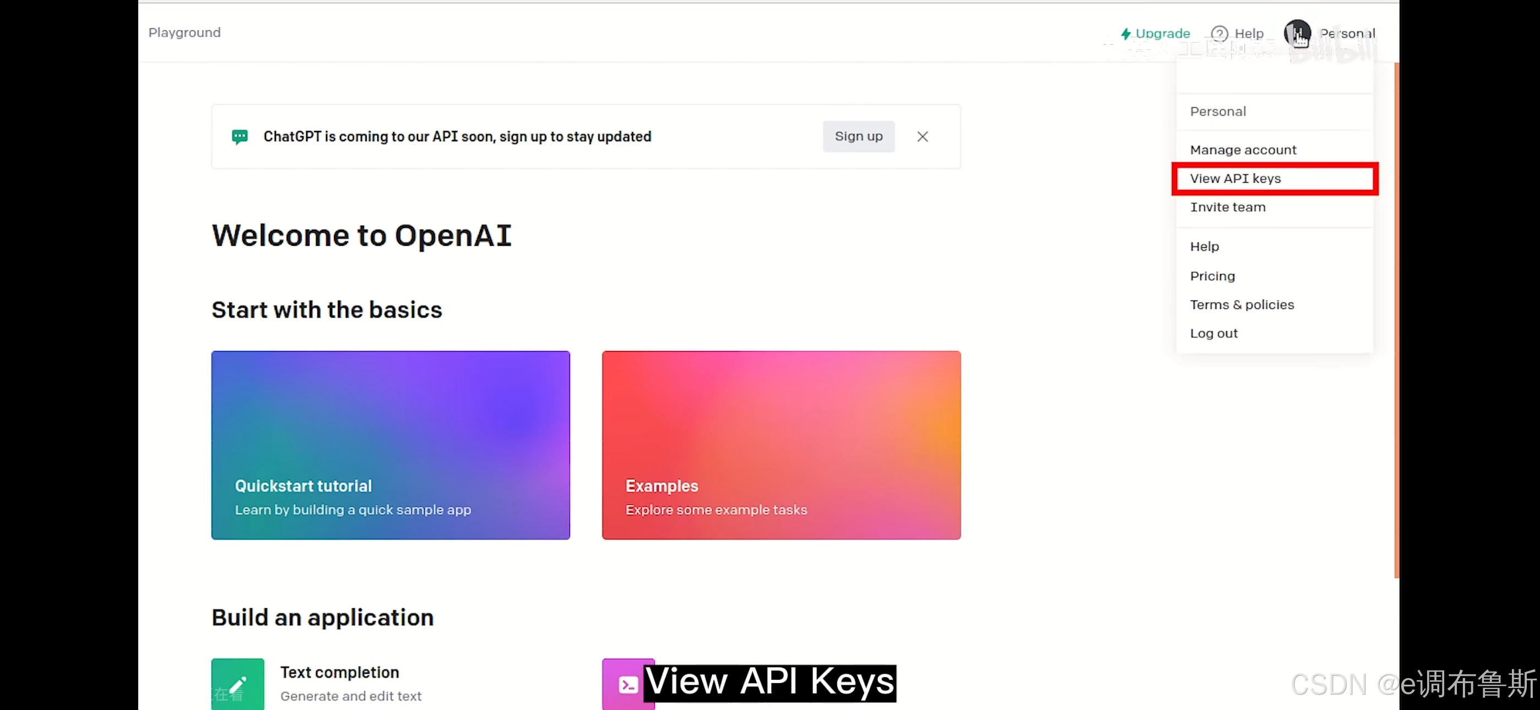Click the user avatar in the header

tap(1297, 33)
